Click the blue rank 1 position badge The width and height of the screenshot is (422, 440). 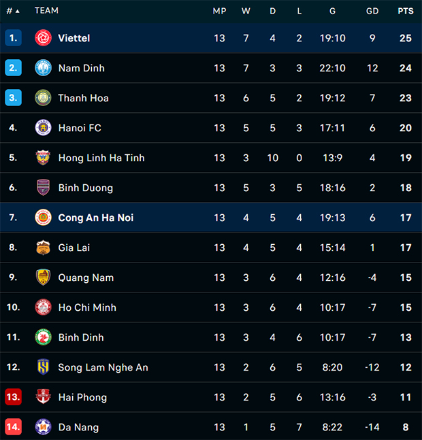(x=13, y=38)
